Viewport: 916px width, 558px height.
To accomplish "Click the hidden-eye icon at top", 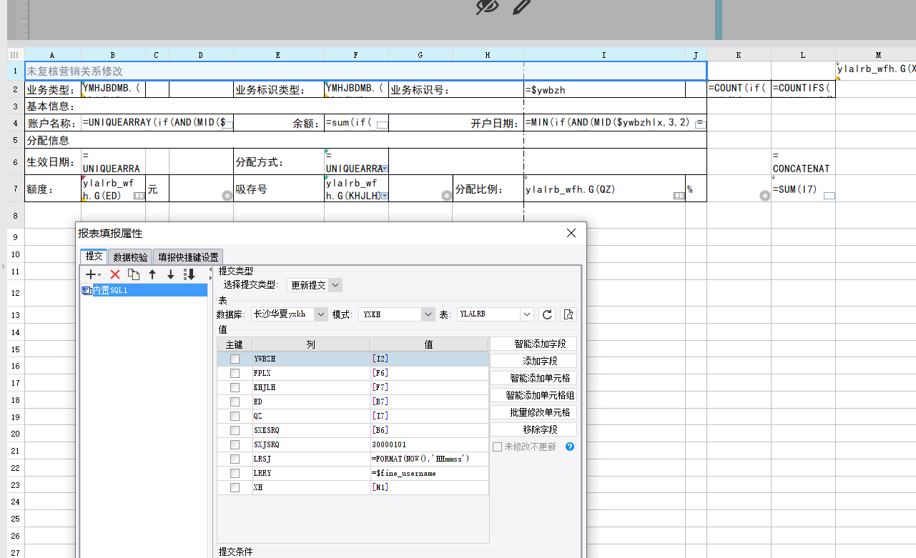I will point(486,6).
